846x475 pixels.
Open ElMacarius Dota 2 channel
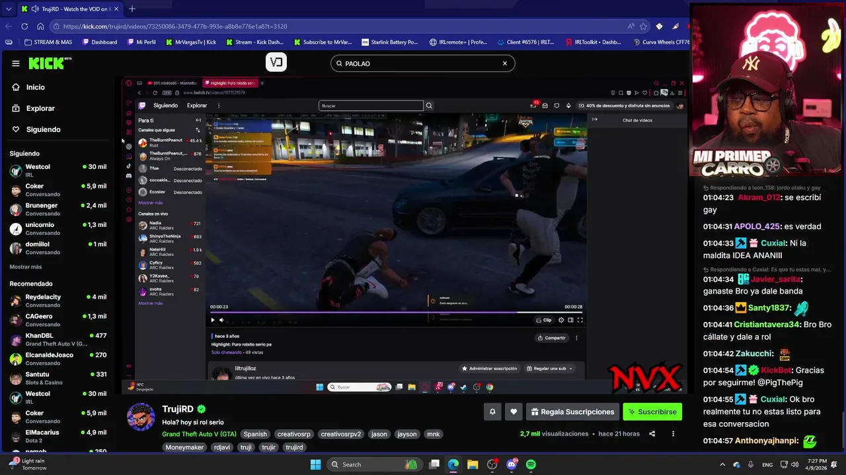58,436
